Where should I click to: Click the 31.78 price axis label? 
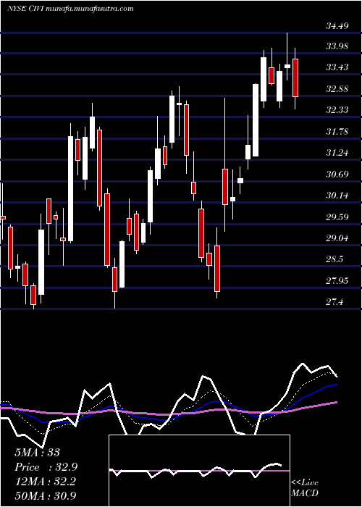tap(337, 132)
